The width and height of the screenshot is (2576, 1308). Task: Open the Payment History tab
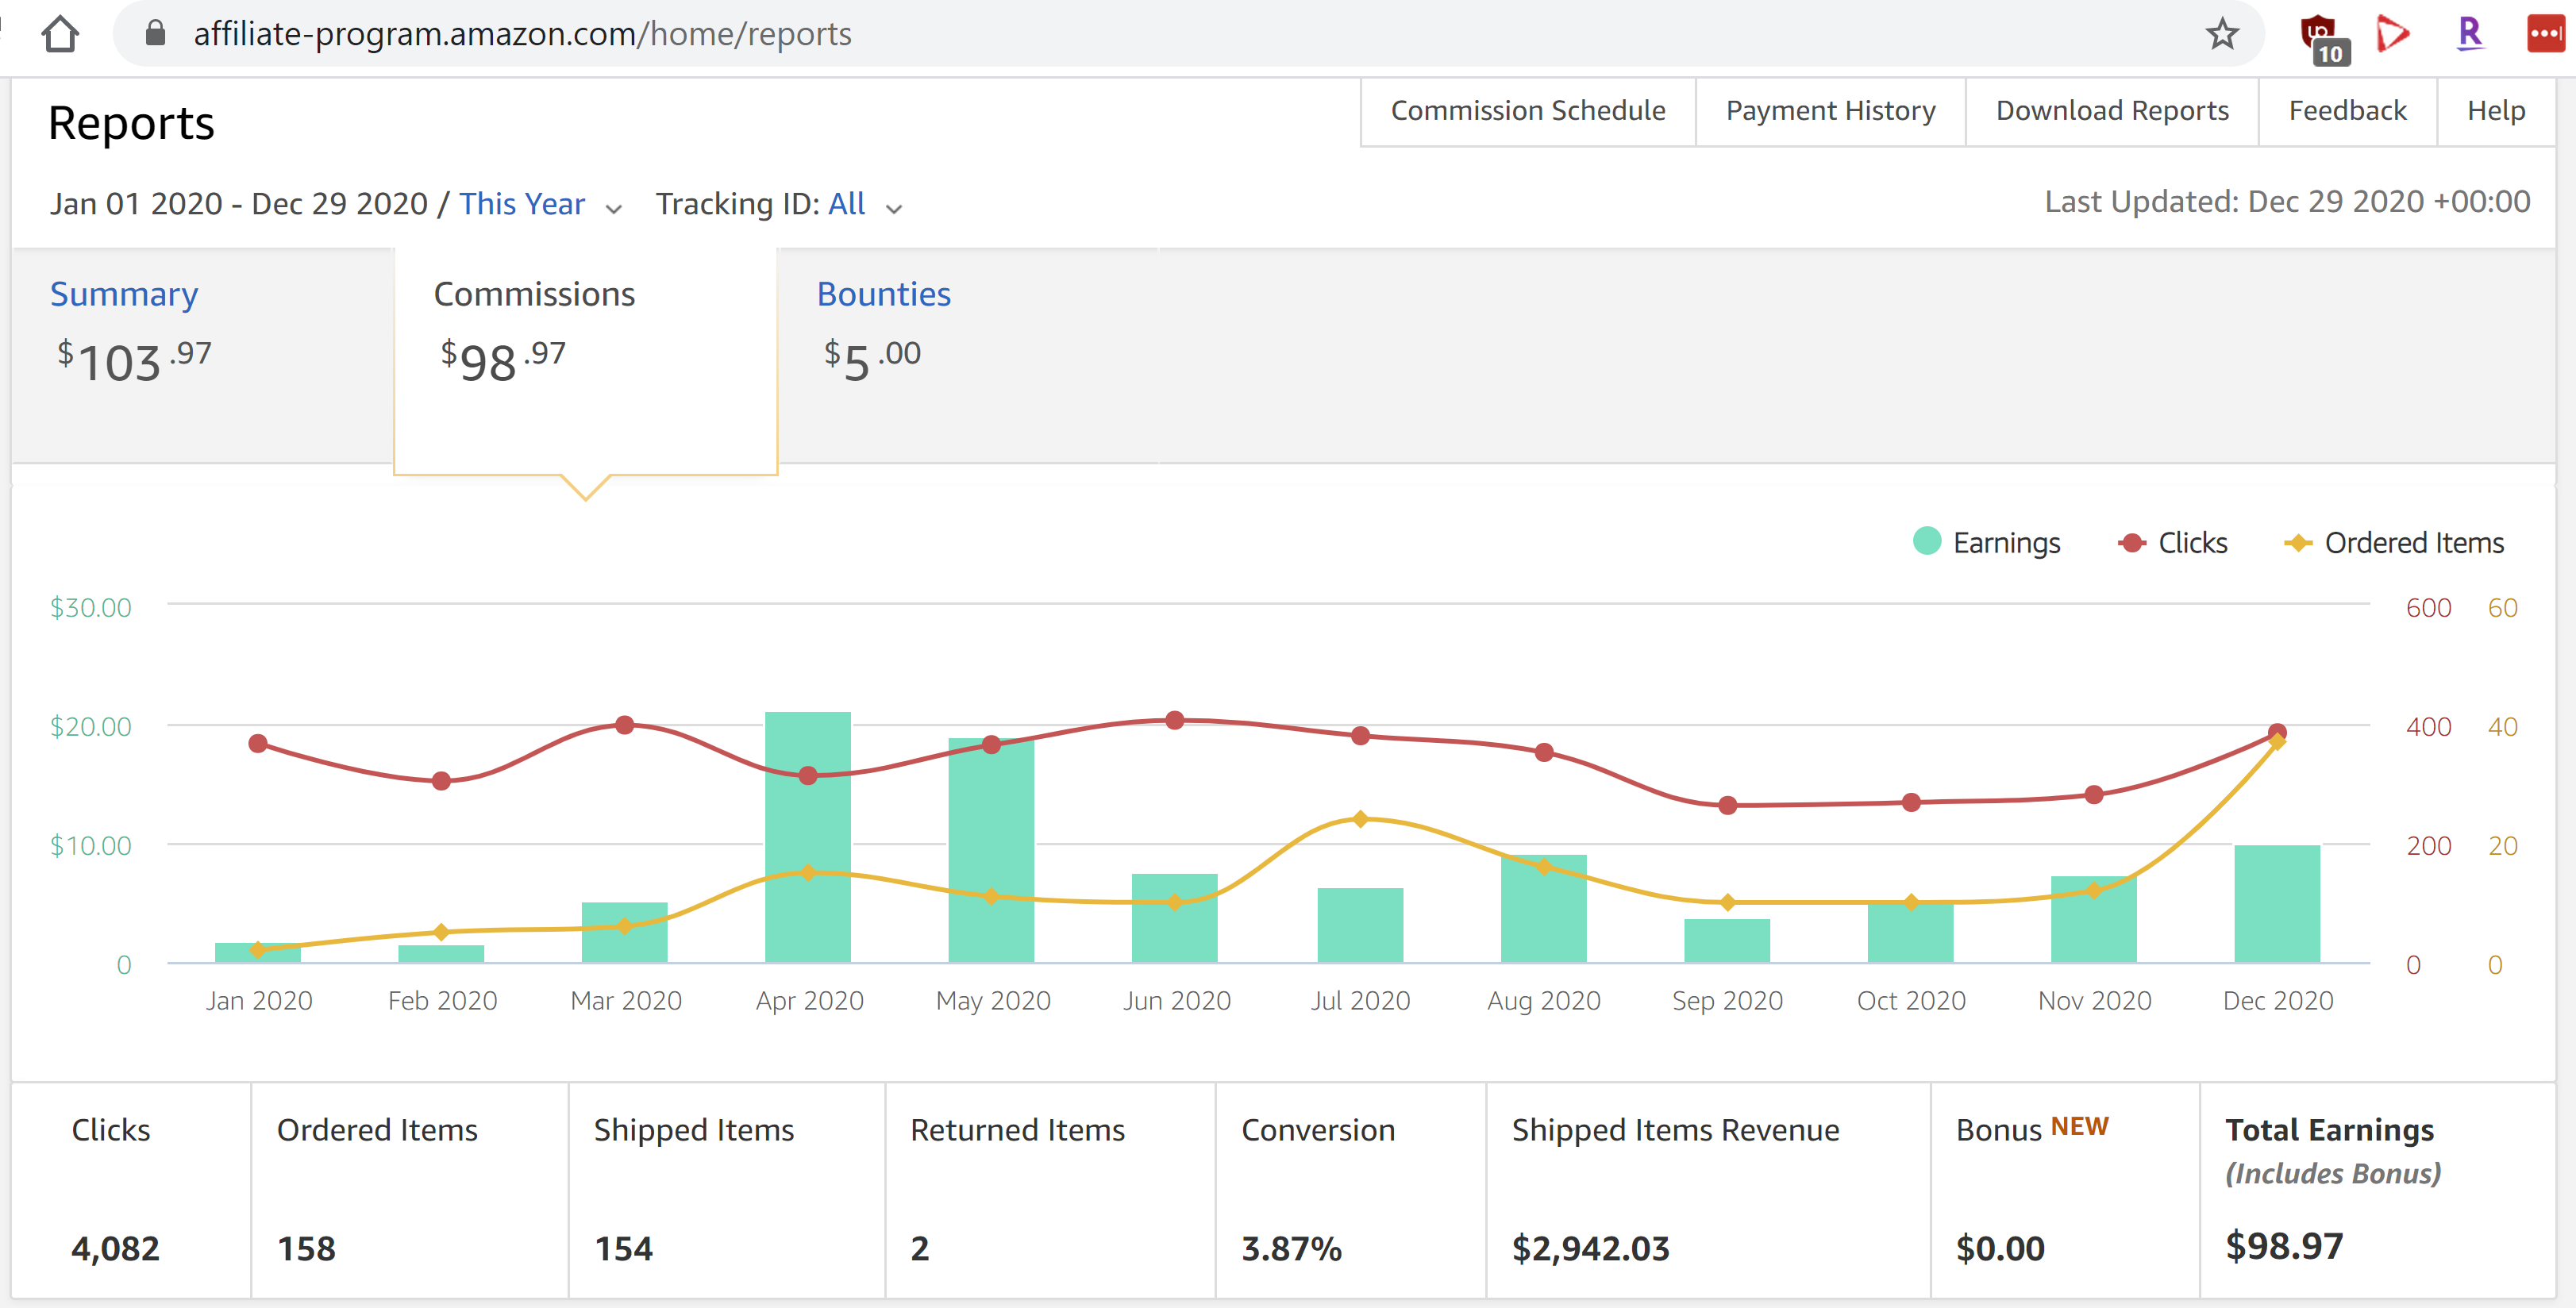point(1830,111)
